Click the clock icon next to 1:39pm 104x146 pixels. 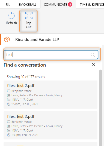click(9, 135)
